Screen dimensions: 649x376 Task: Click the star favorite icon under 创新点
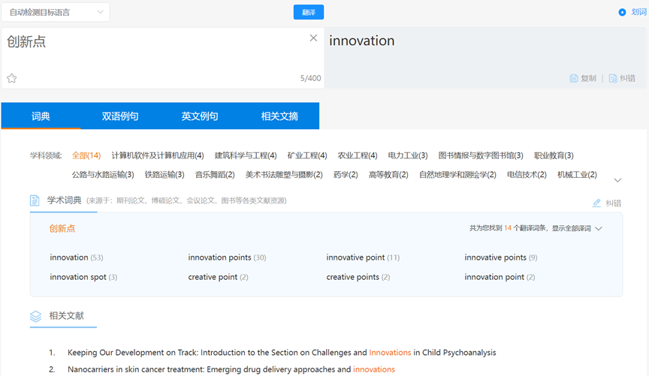pyautogui.click(x=11, y=78)
